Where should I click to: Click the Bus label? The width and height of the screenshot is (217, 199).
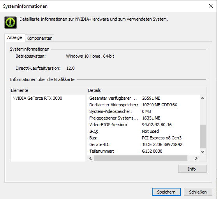point(93,138)
